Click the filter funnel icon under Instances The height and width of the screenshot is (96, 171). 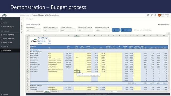22,32
